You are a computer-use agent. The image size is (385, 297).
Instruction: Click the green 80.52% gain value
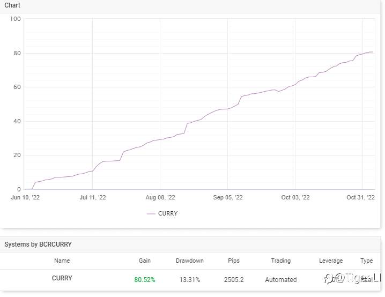pyautogui.click(x=145, y=279)
